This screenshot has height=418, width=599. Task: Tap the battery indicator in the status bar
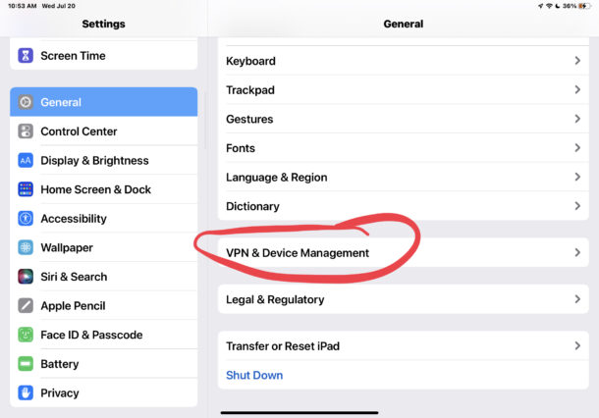(584, 6)
